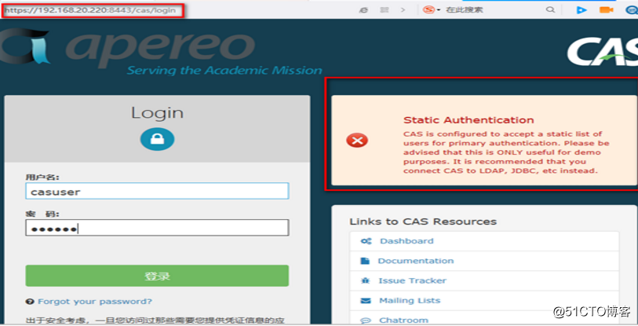
Task: Click the envelope icon beside Mailing Lists
Action: (x=366, y=301)
